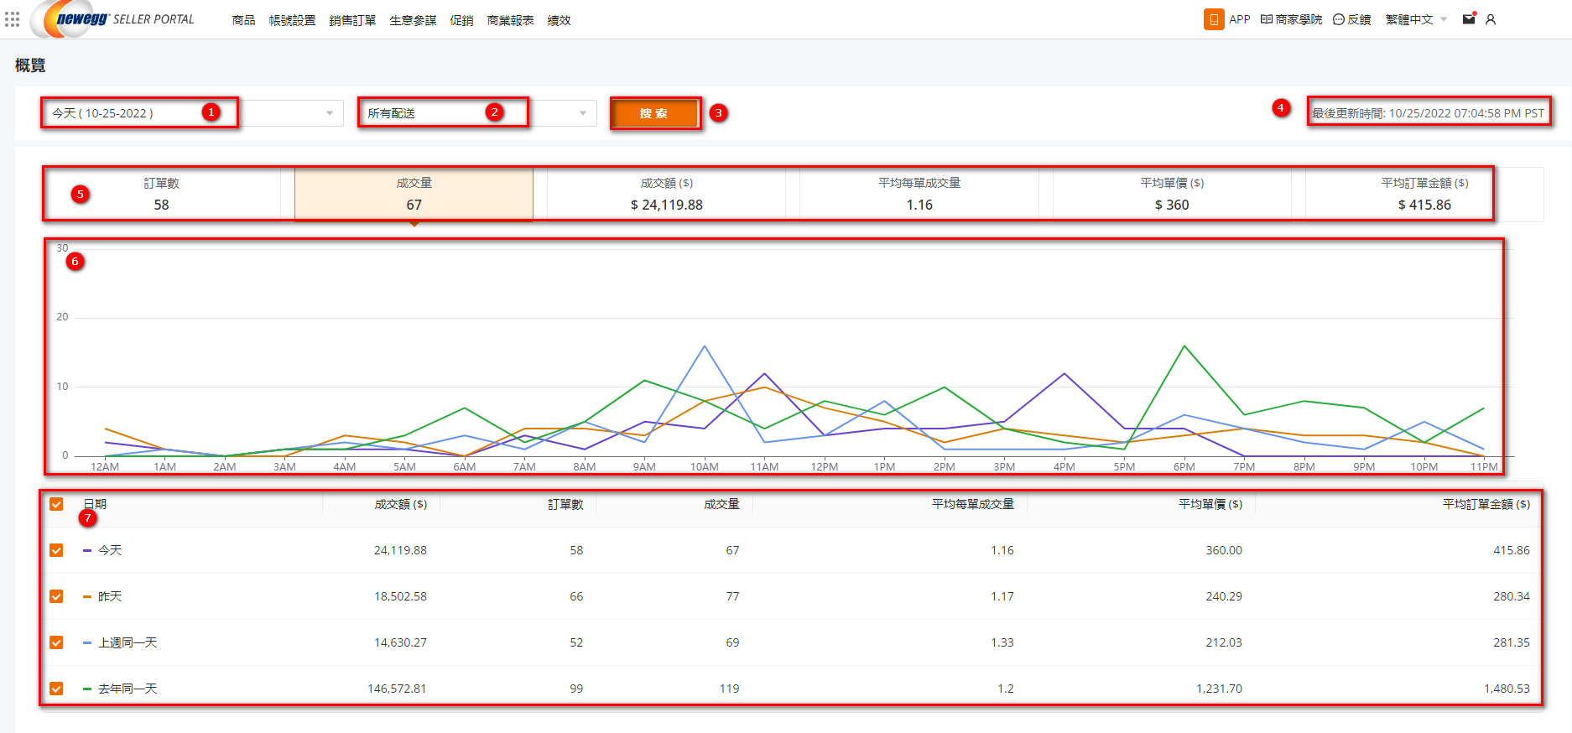The image size is (1572, 733).
Task: Open the user account profile icon
Action: click(1491, 19)
